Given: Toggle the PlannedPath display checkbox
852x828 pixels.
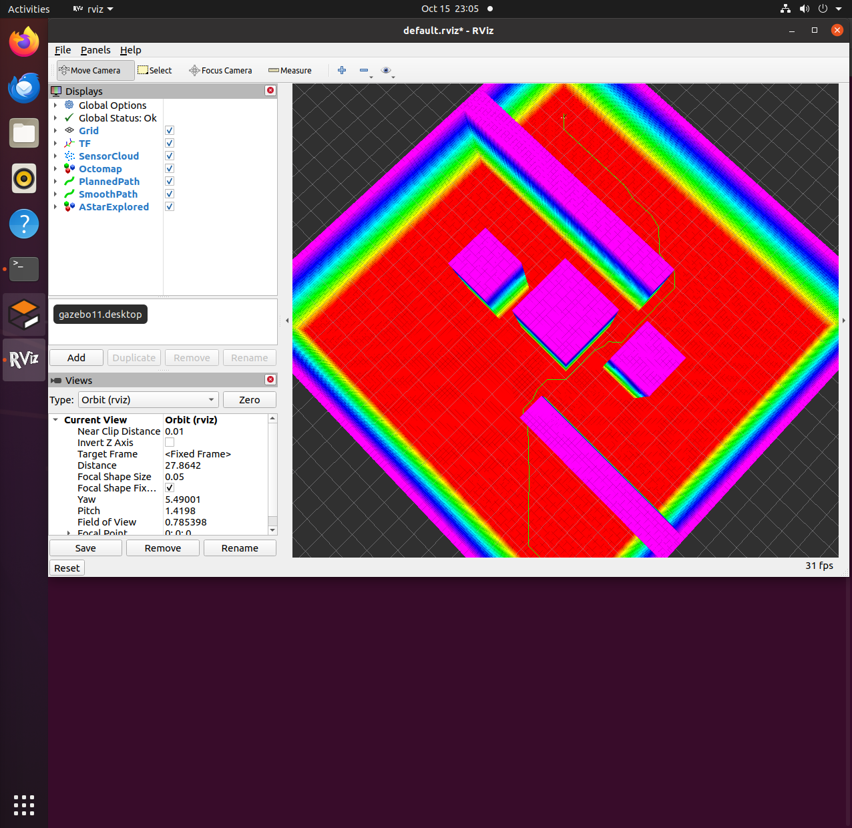Looking at the screenshot, I should pos(170,181).
